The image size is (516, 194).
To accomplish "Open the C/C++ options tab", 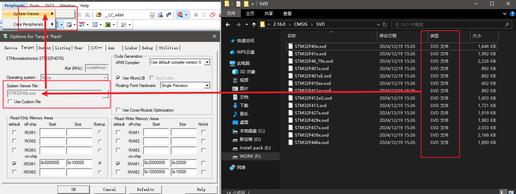I will (96, 48).
